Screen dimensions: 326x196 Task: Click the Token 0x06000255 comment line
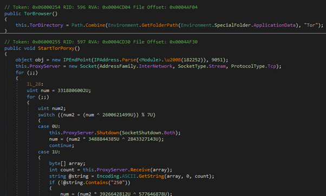pos(101,42)
